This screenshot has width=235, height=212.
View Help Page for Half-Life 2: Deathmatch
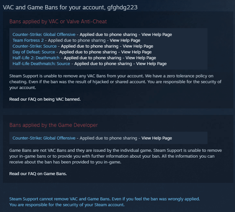click(141, 58)
